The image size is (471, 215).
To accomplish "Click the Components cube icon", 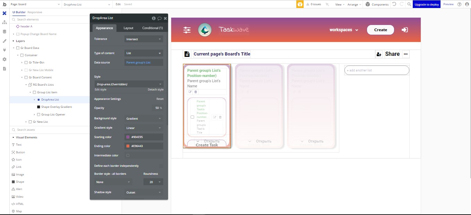I will (368, 4).
